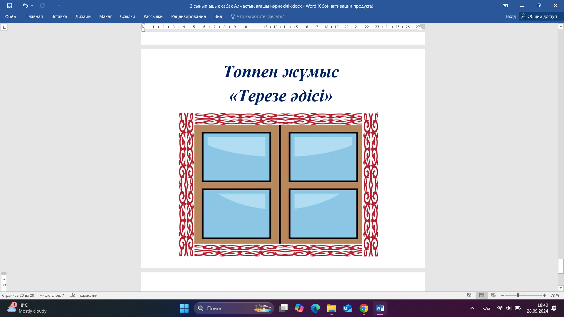
Task: Click the zoom in plus icon
Action: (545, 295)
